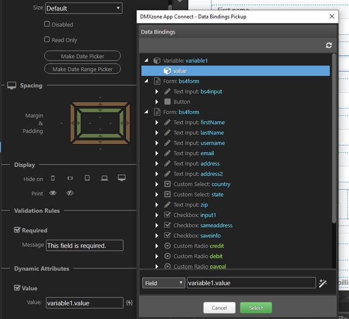349x319 pixels.
Task: Close the Data Bindings Pickup dialog
Action: pyautogui.click(x=332, y=17)
